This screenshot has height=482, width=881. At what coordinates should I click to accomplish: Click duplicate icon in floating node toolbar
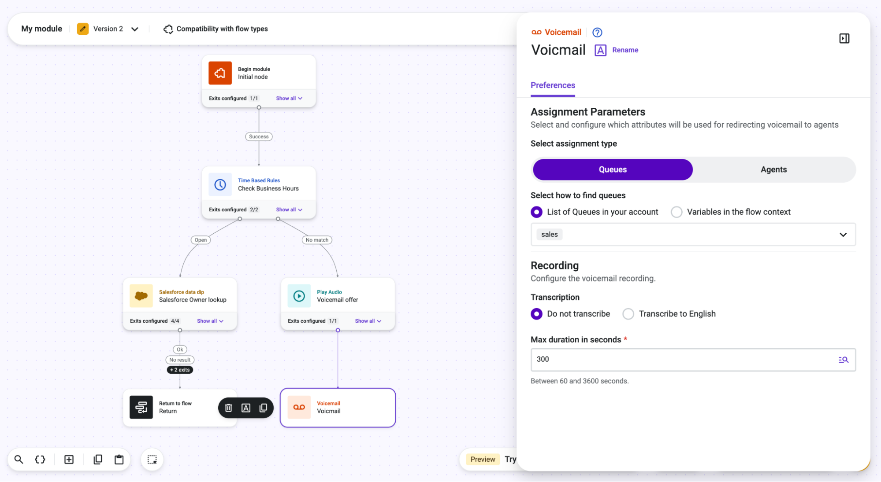tap(263, 408)
